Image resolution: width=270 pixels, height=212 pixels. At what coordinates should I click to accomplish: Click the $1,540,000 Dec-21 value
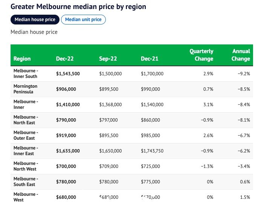(152, 105)
